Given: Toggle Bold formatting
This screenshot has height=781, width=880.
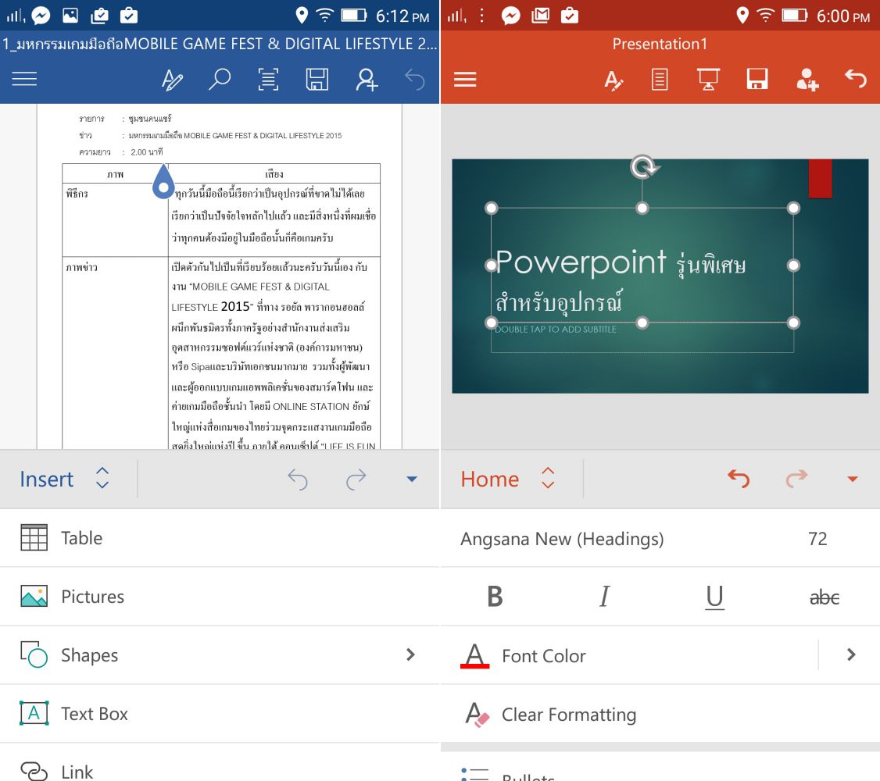Looking at the screenshot, I should (495, 597).
